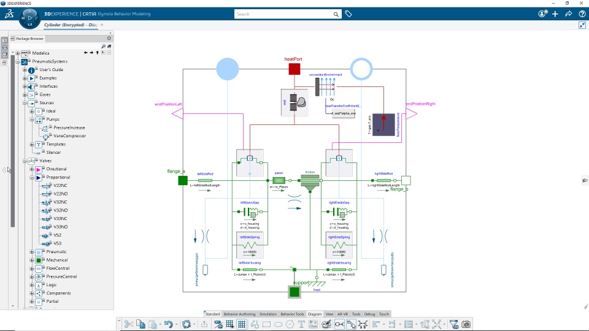Toggle the connection mode icon
The height and width of the screenshot is (331, 589).
coord(339,324)
